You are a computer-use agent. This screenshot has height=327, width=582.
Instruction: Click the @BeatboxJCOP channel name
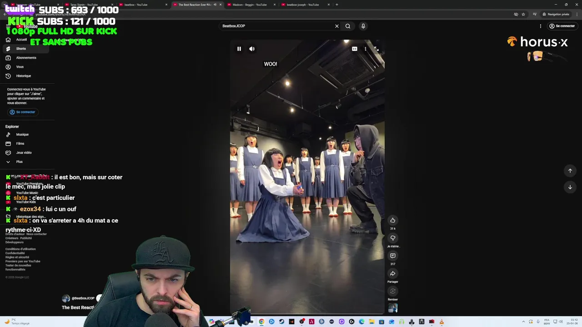[x=83, y=298]
